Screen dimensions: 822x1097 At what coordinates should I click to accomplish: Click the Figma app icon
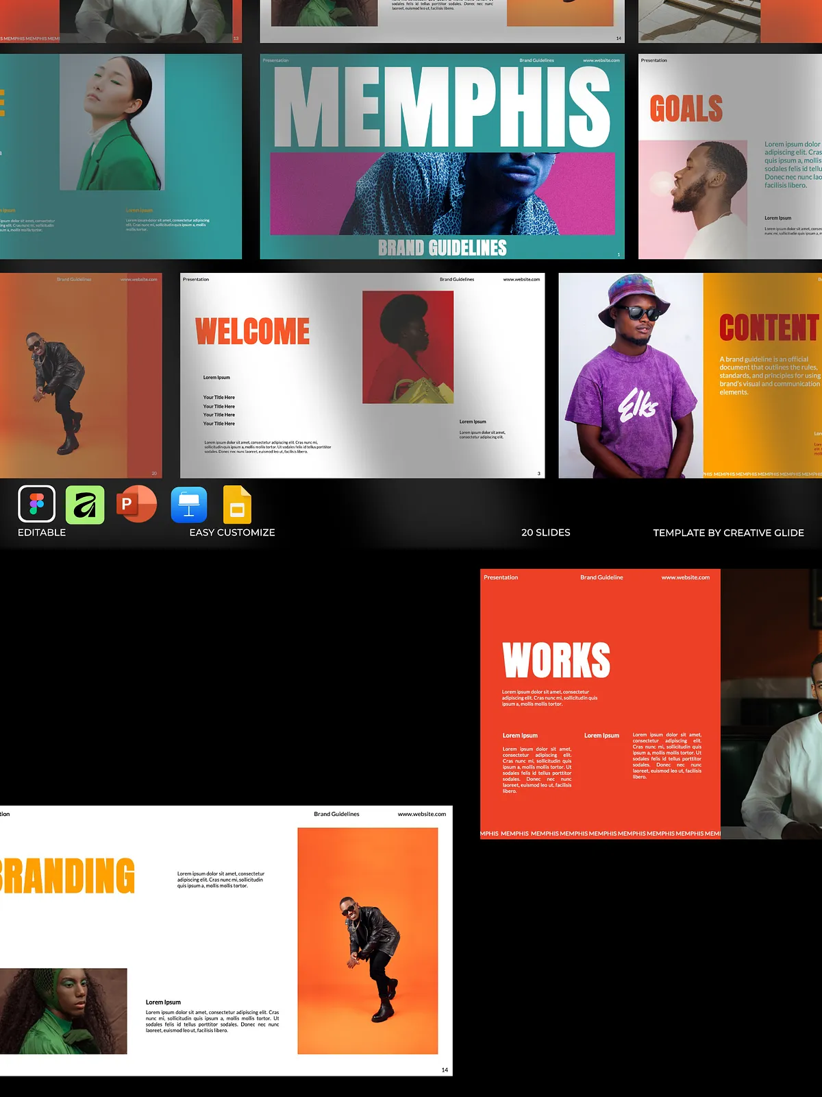36,505
